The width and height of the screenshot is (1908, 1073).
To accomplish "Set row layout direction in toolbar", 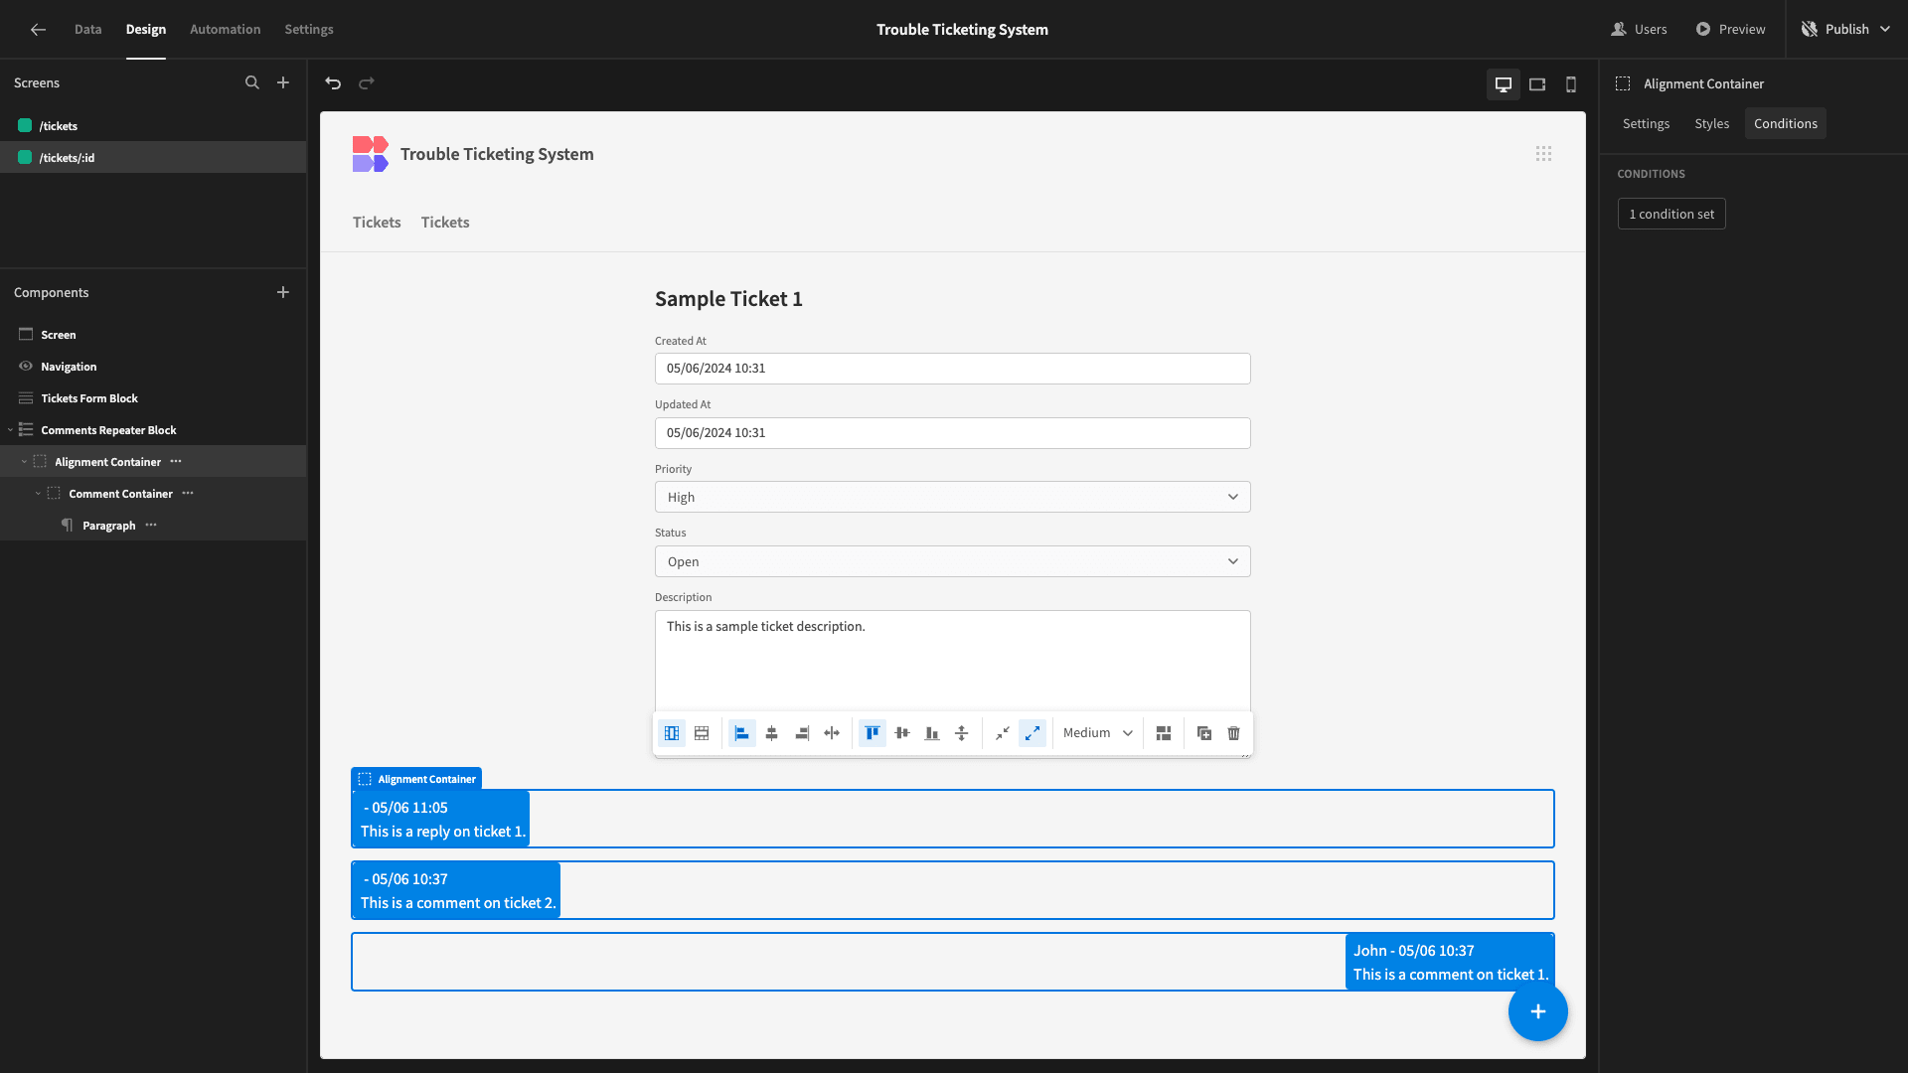I will (x=702, y=733).
